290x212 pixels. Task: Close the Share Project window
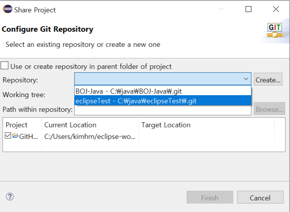coord(276,9)
